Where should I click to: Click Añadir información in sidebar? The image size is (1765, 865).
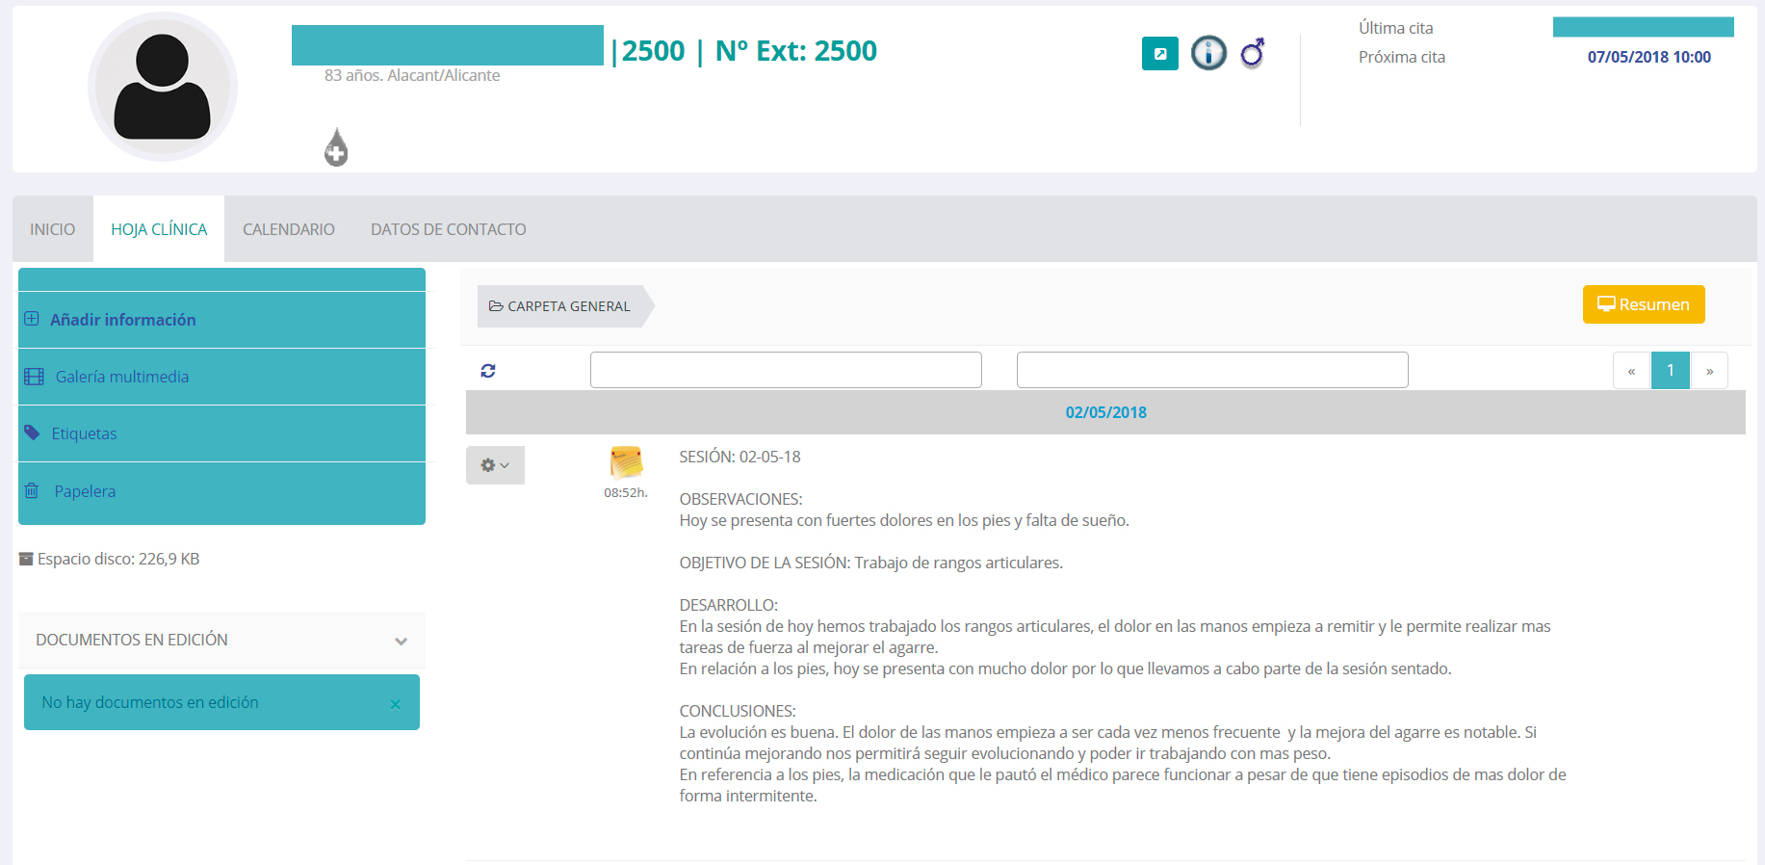pyautogui.click(x=122, y=320)
